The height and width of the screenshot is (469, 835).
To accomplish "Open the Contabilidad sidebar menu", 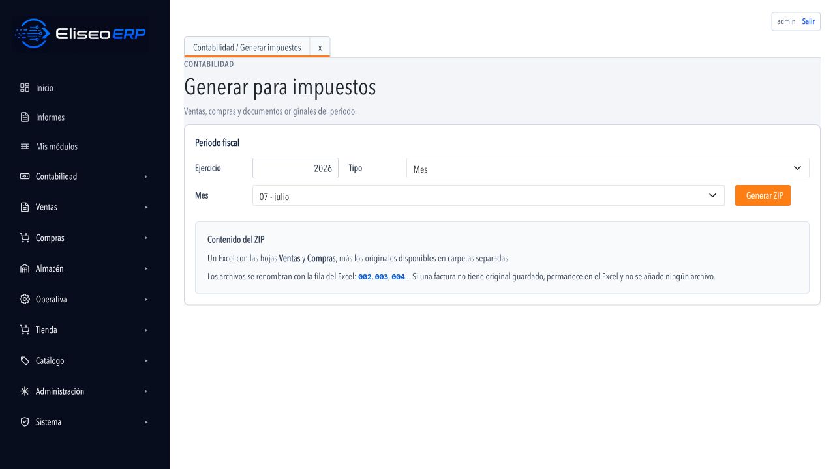I will [85, 177].
